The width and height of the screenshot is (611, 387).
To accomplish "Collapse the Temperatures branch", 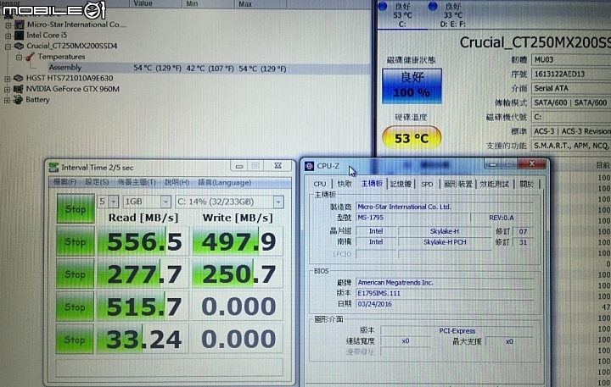I will [19, 58].
